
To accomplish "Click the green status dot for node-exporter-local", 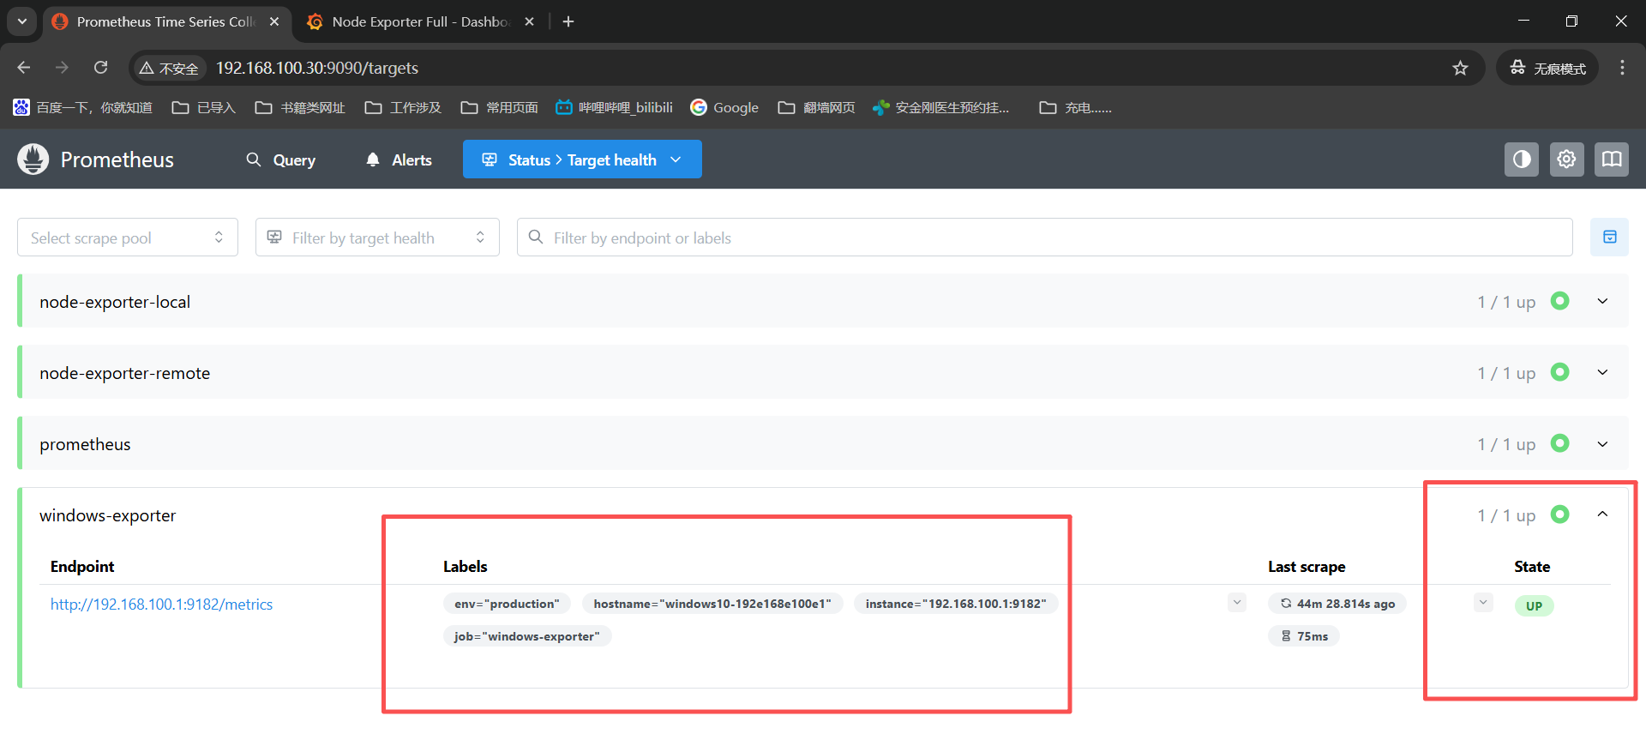I will coord(1560,301).
